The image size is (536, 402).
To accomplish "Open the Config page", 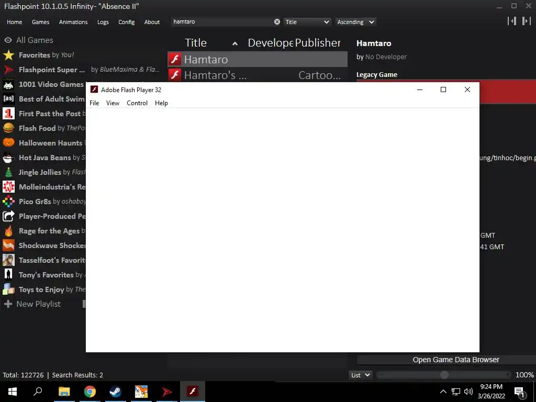I will click(x=127, y=22).
